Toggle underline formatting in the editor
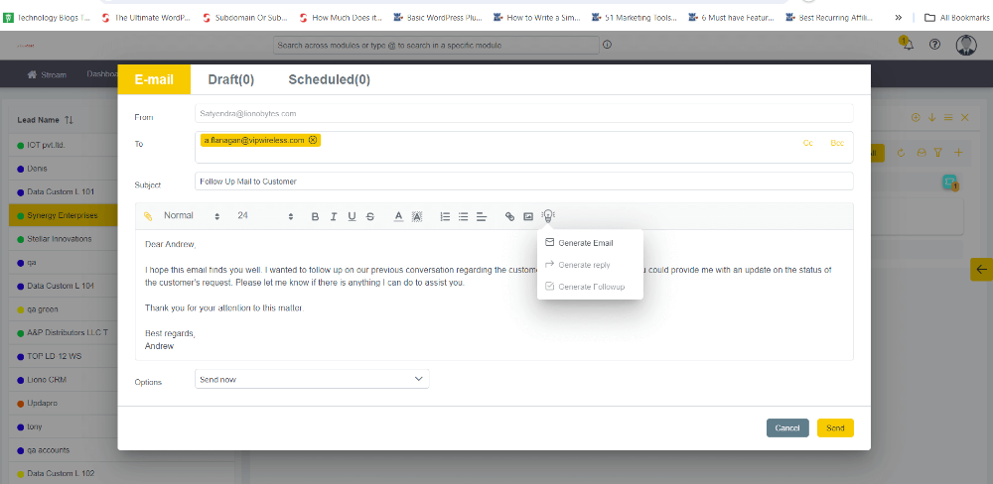The height and width of the screenshot is (484, 993). (x=352, y=216)
